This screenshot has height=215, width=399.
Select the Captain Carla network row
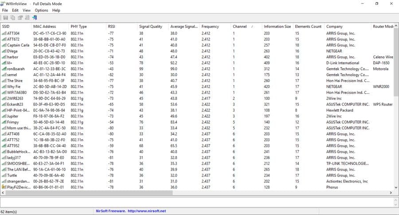tap(19, 45)
